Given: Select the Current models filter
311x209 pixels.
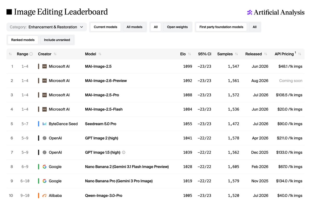Looking at the screenshot, I should (105, 27).
